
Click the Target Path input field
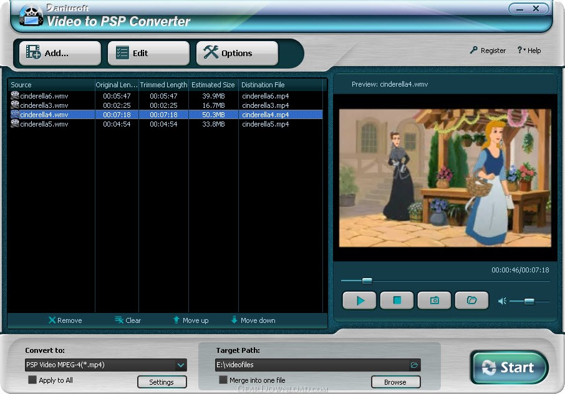click(x=312, y=365)
